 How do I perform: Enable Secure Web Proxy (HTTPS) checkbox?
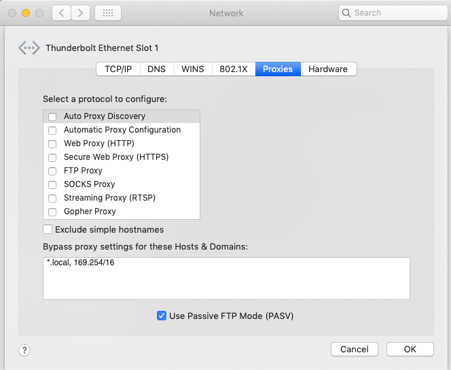tap(52, 157)
